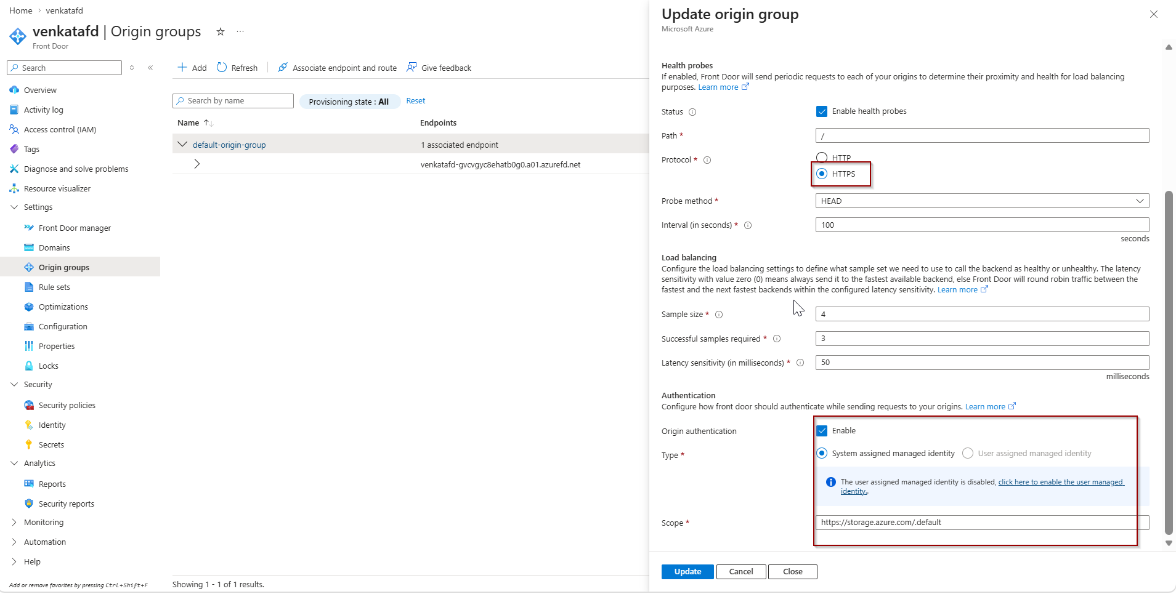Open Access control (IAM)
The width and height of the screenshot is (1176, 594).
(x=60, y=129)
